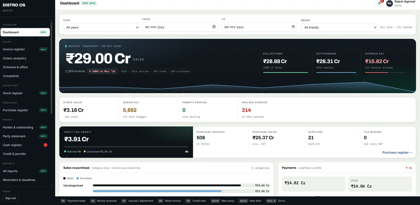Click the F7 key hint for Journal

pyautogui.click(x=124, y=201)
